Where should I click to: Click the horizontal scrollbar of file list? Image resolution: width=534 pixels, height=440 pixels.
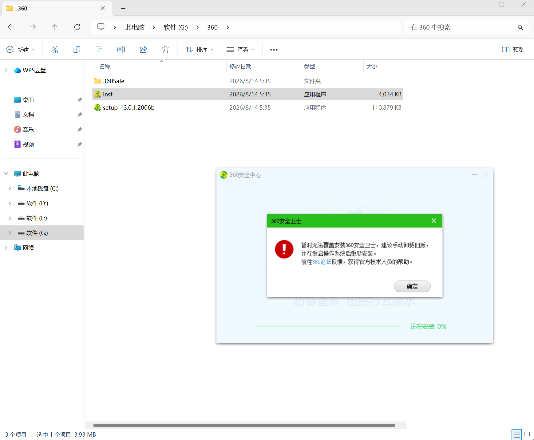[244, 426]
